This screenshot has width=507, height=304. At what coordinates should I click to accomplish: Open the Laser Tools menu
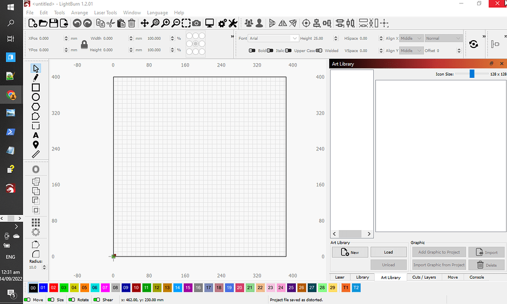pyautogui.click(x=106, y=13)
